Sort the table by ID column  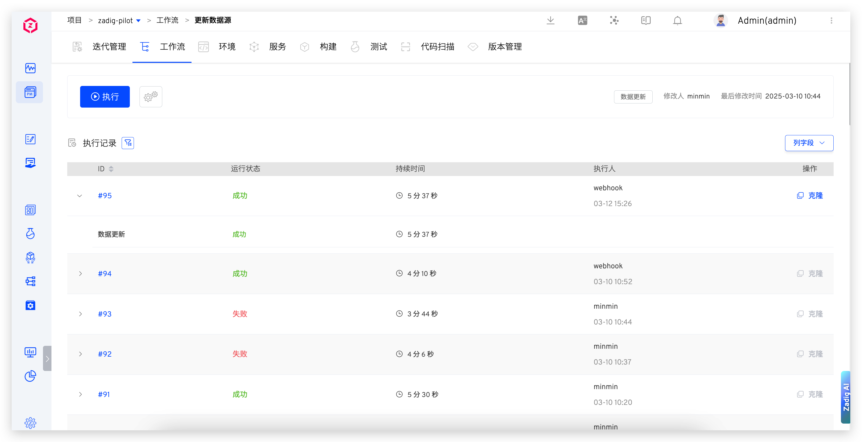pos(111,169)
